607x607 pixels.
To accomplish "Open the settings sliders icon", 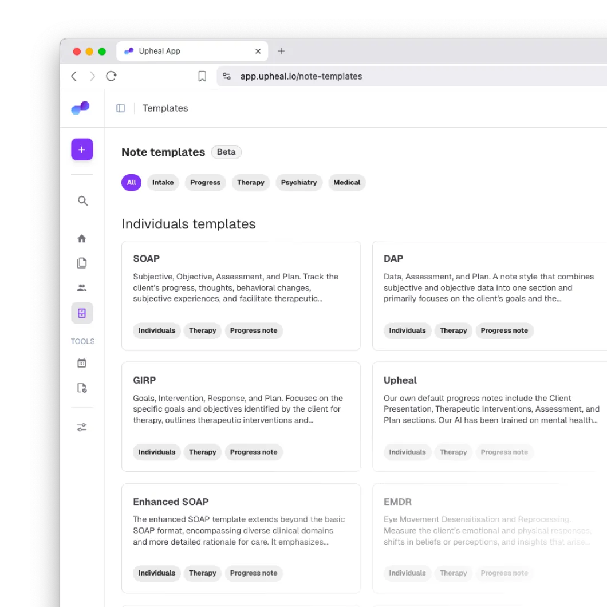I will pos(82,427).
